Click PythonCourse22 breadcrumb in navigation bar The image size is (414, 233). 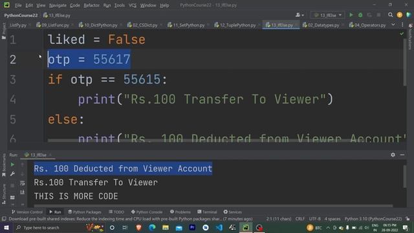21,16
